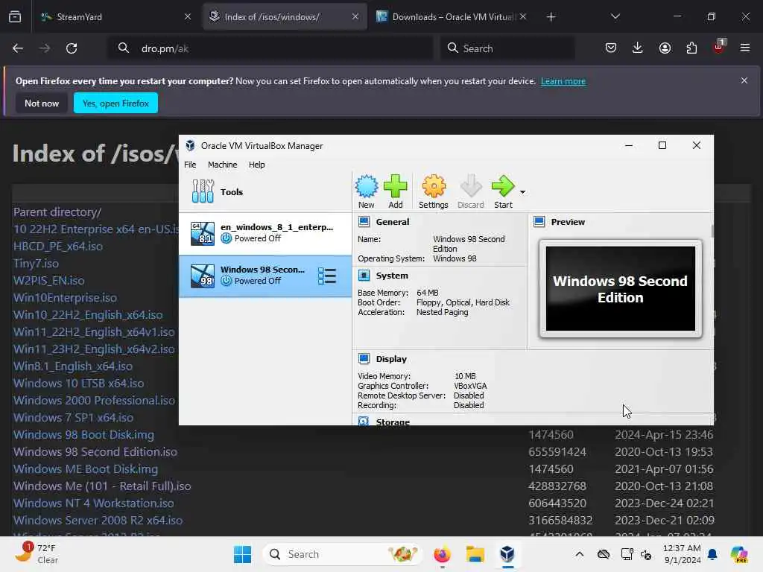Click the taskbar Search box
763x572 pixels.
click(x=343, y=554)
